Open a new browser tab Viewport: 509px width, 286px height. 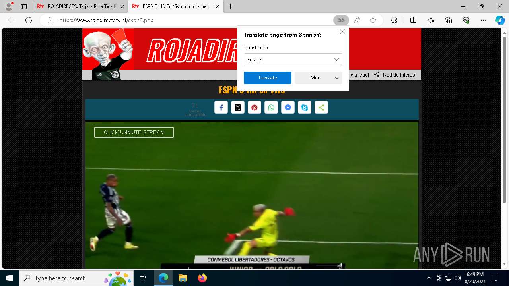pos(231,6)
